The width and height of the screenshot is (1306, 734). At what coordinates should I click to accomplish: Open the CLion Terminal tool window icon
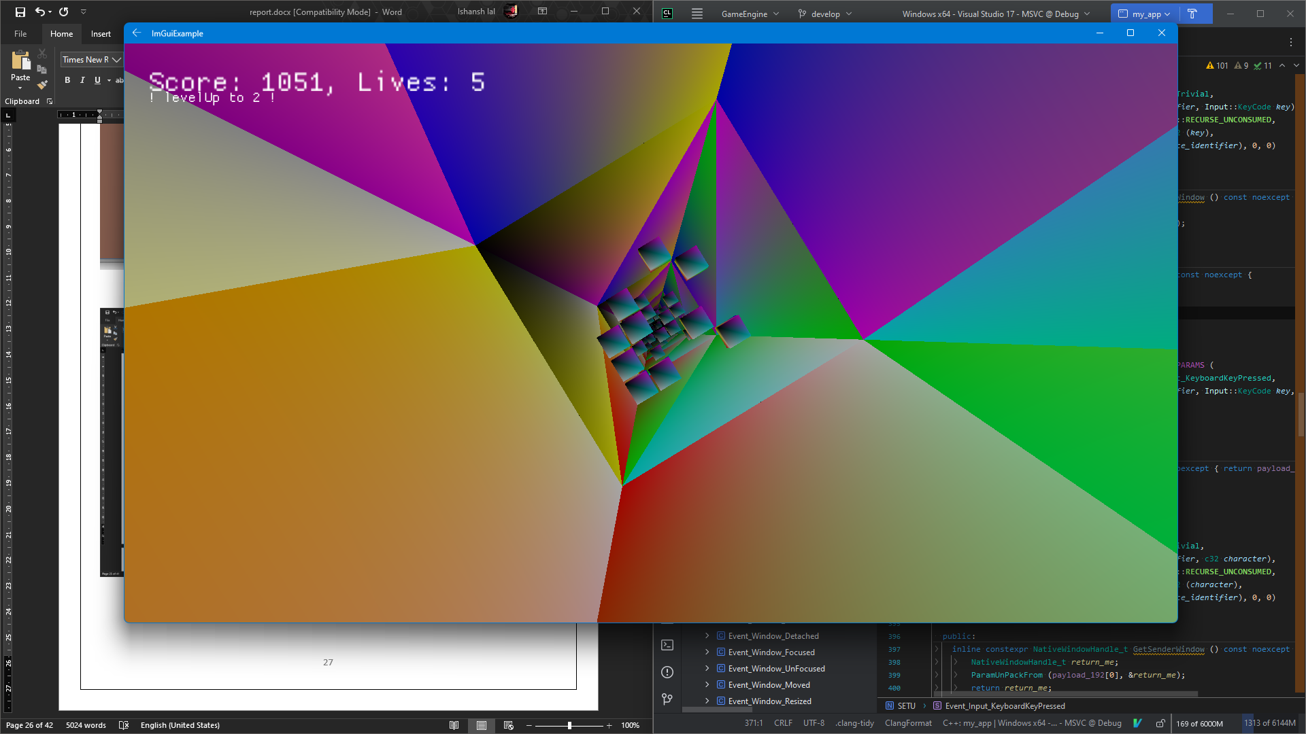667,645
